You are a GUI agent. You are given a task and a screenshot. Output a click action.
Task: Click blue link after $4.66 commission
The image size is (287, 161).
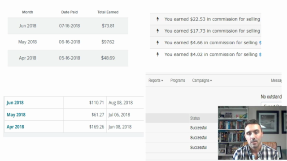pos(260,43)
